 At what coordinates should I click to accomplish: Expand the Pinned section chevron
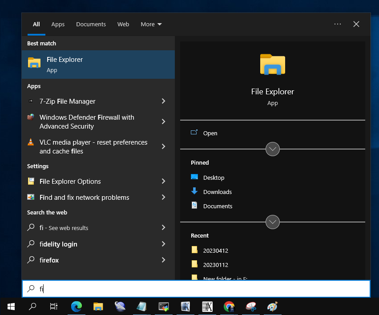[x=272, y=222]
